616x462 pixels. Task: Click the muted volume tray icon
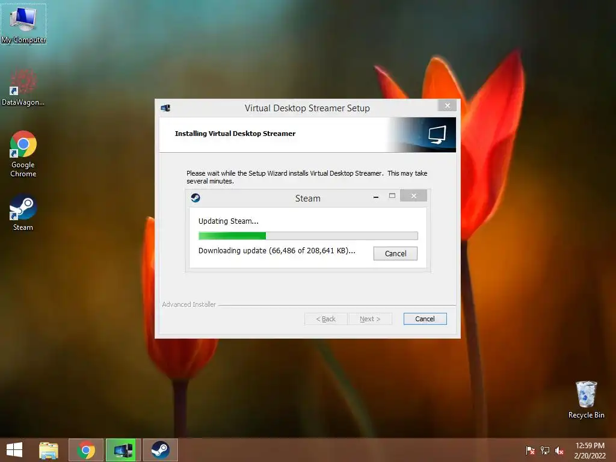(x=559, y=451)
